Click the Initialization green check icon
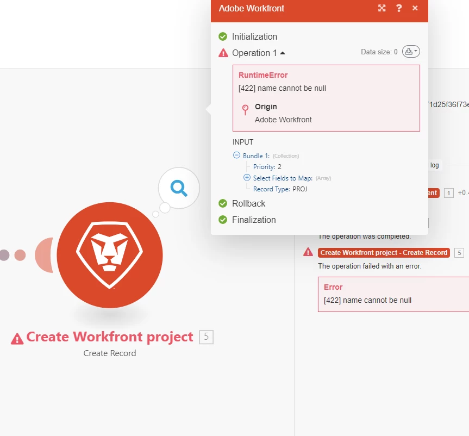 pyautogui.click(x=223, y=36)
